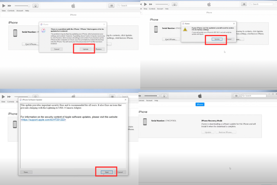Click Save in the iPhone Software Update dialog
Image resolution: width=277 pixels, height=185 pixels.
point(26,172)
